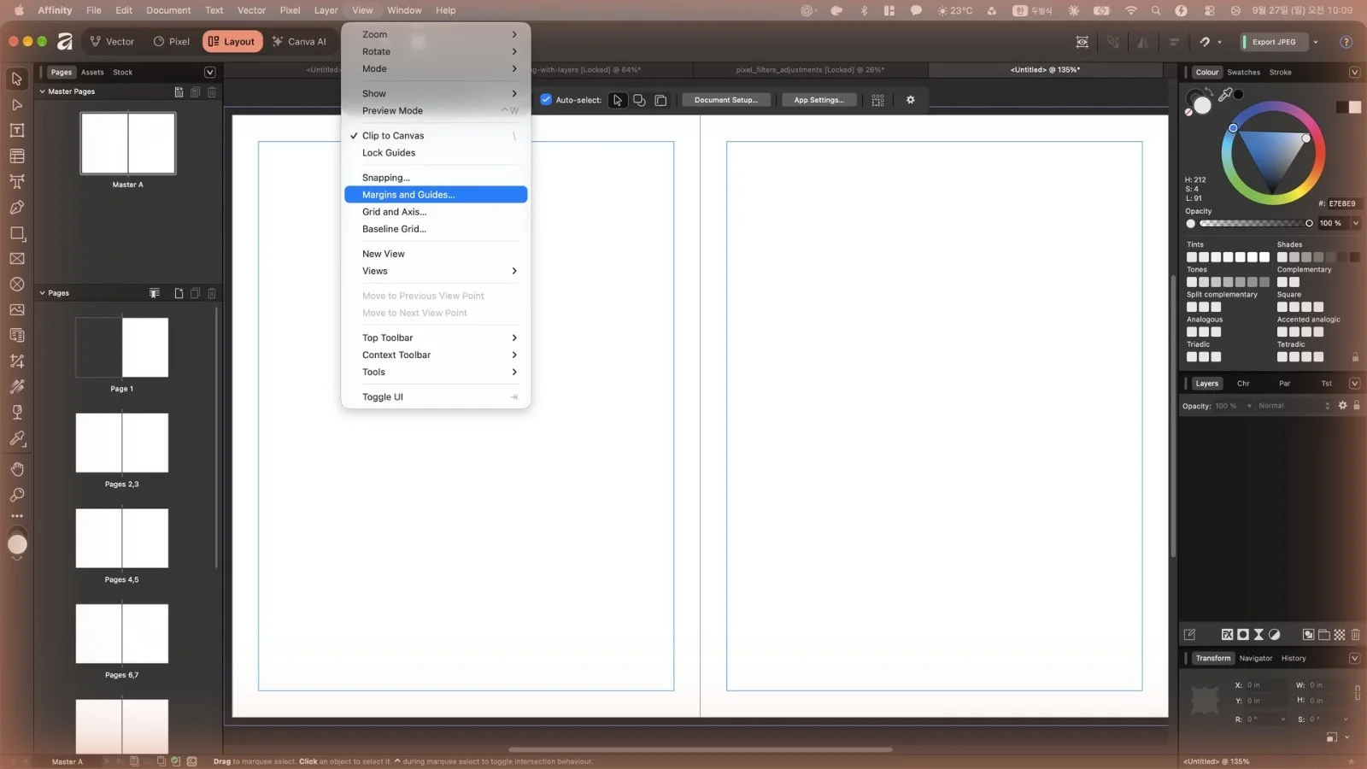Viewport: 1367px width, 769px height.
Task: Open the Layers panel cog settings
Action: click(x=1342, y=406)
